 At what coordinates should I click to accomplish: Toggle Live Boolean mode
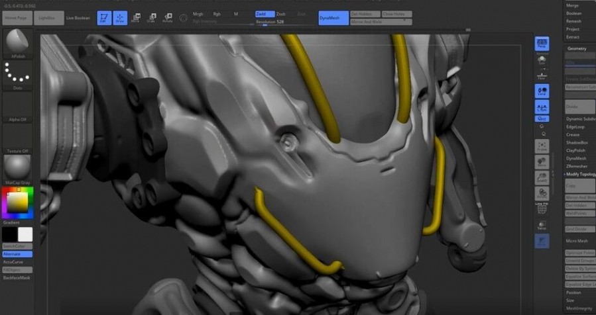pyautogui.click(x=78, y=19)
